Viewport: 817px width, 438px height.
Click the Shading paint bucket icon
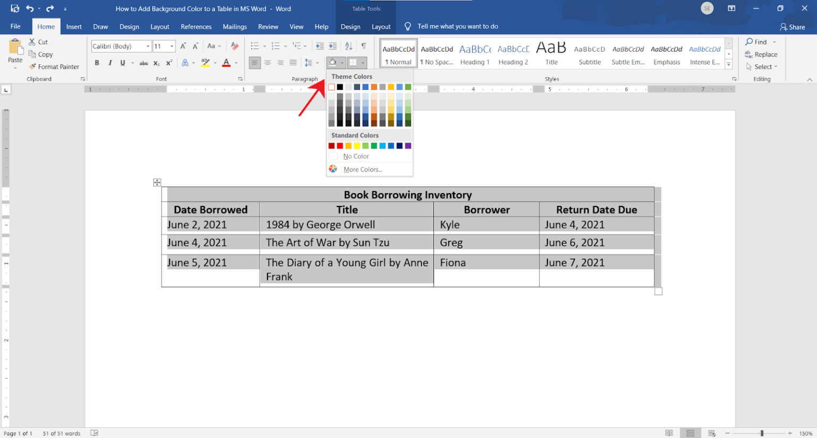[332, 63]
